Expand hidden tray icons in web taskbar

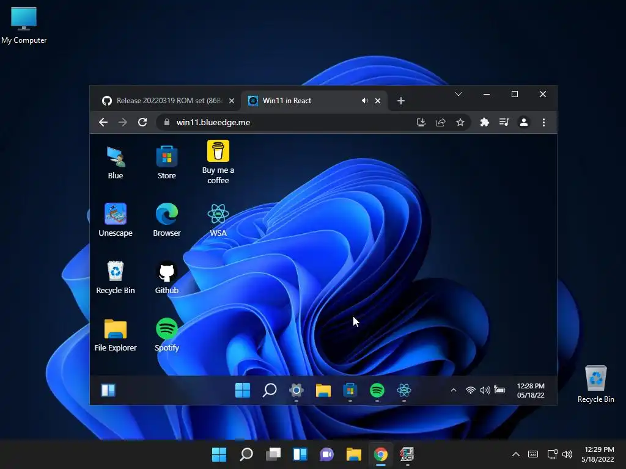tap(454, 390)
